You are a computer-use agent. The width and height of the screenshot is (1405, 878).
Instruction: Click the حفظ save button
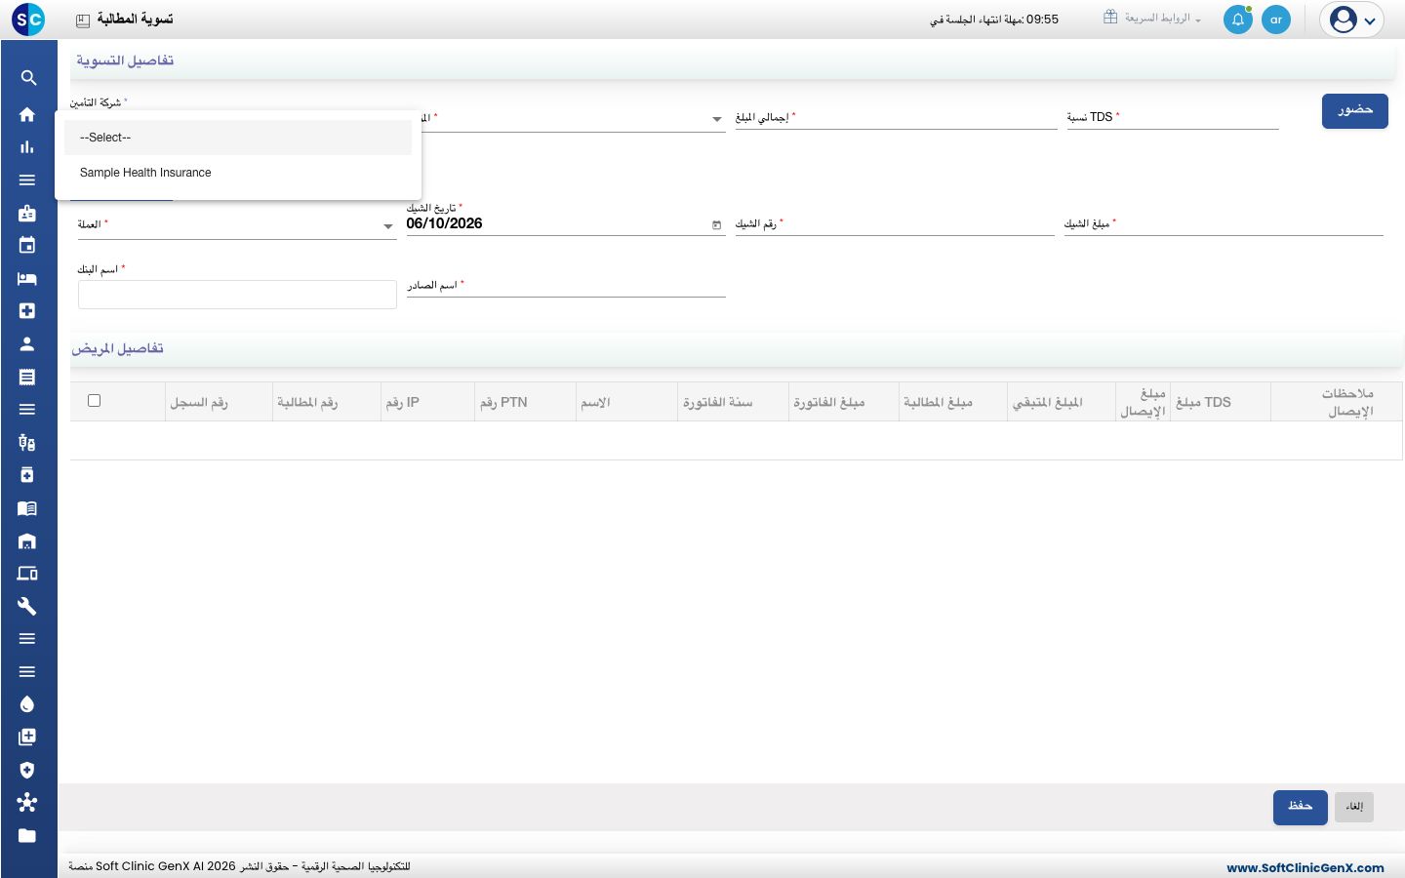(1301, 807)
